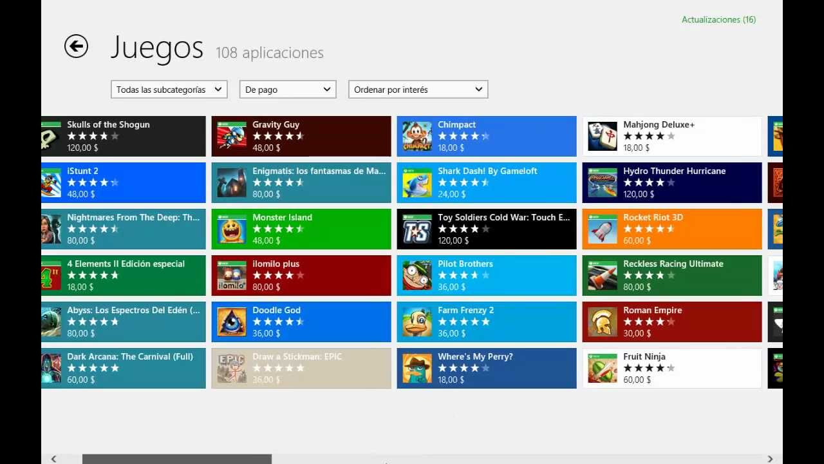824x464 pixels.
Task: Select the Chimpact title text
Action: [456, 124]
